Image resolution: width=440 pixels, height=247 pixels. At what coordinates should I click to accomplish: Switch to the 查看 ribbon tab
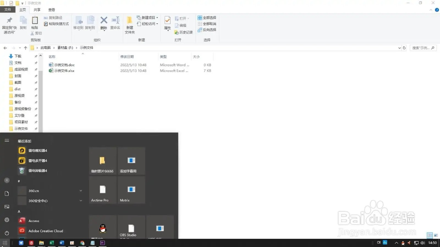[52, 10]
